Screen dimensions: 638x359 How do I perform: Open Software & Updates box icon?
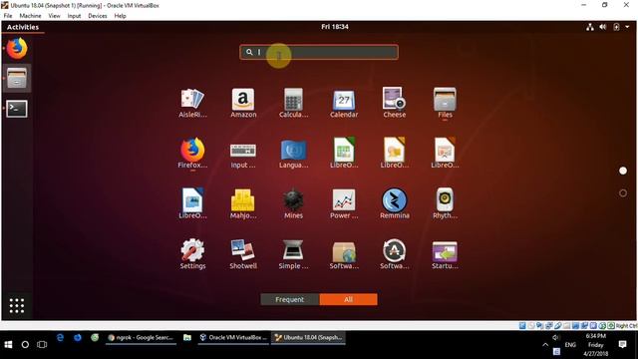coord(344,254)
